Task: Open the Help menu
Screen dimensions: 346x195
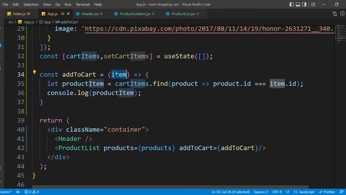Action: click(x=98, y=4)
